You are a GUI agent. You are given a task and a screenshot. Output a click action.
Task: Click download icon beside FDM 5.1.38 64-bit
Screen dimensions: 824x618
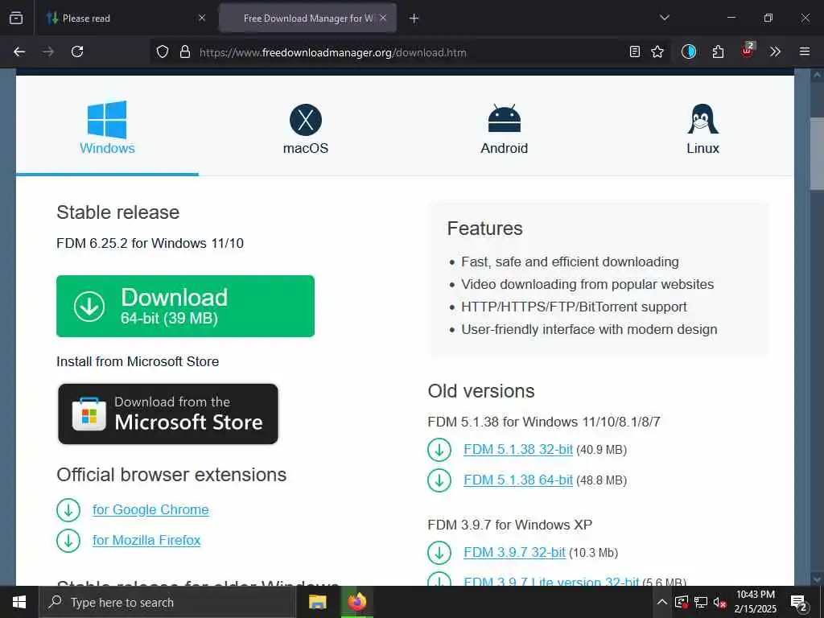pyautogui.click(x=439, y=480)
